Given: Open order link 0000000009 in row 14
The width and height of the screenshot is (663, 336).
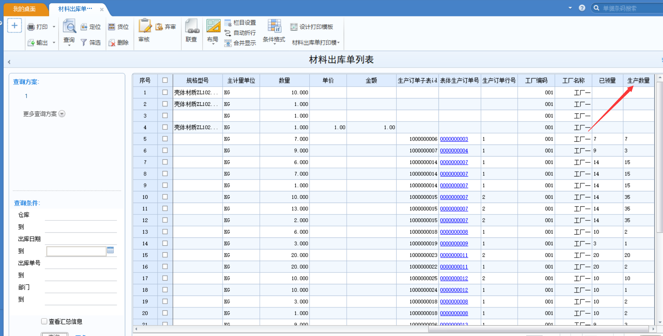Looking at the screenshot, I should [x=454, y=243].
